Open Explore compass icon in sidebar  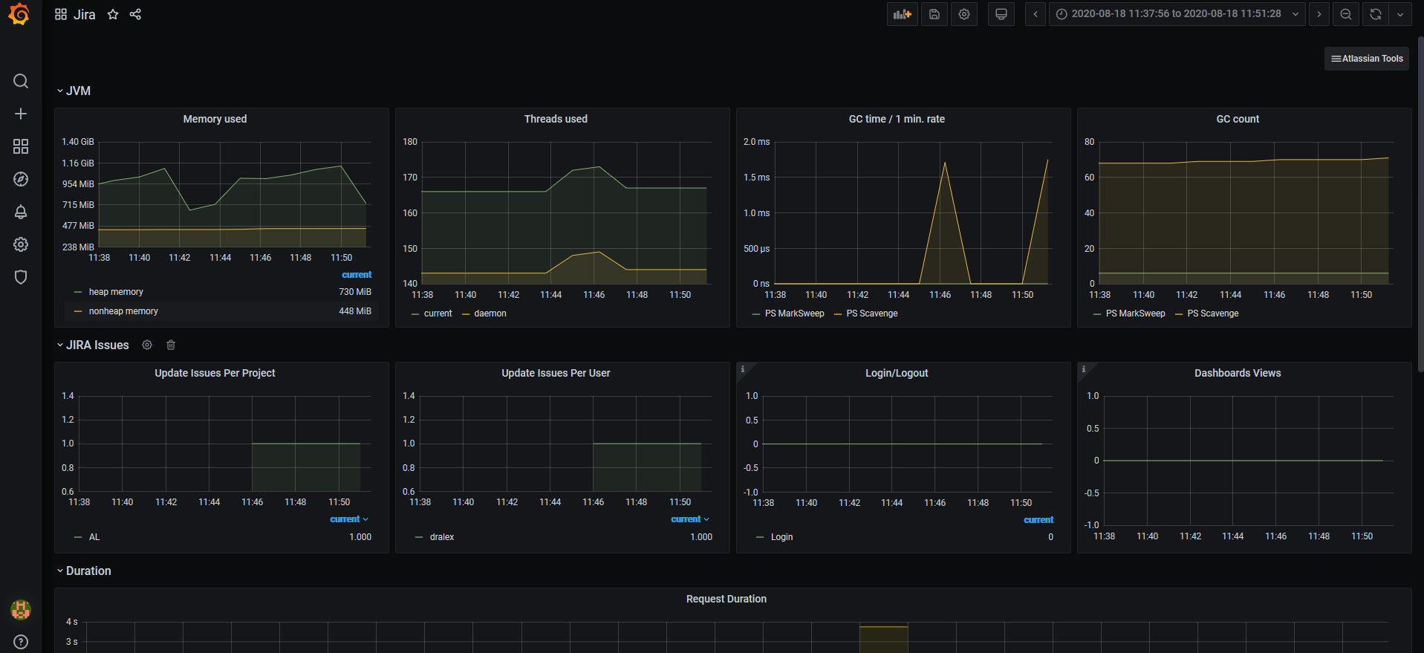(x=21, y=179)
